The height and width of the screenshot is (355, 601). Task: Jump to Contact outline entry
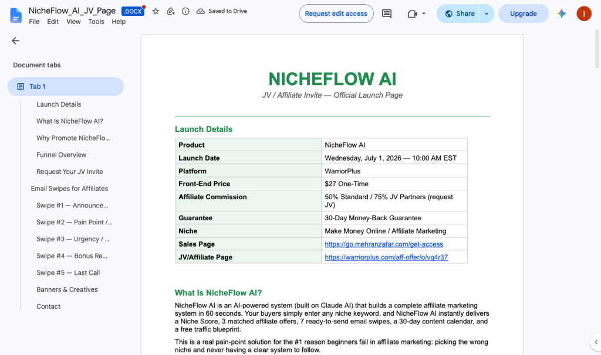(48, 306)
